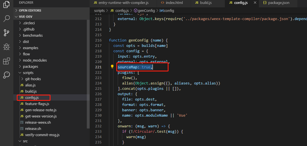Viewport: 307px width, 146px height.
Task: Click the genConfig breadcrumb symbol
Action: [144, 10]
